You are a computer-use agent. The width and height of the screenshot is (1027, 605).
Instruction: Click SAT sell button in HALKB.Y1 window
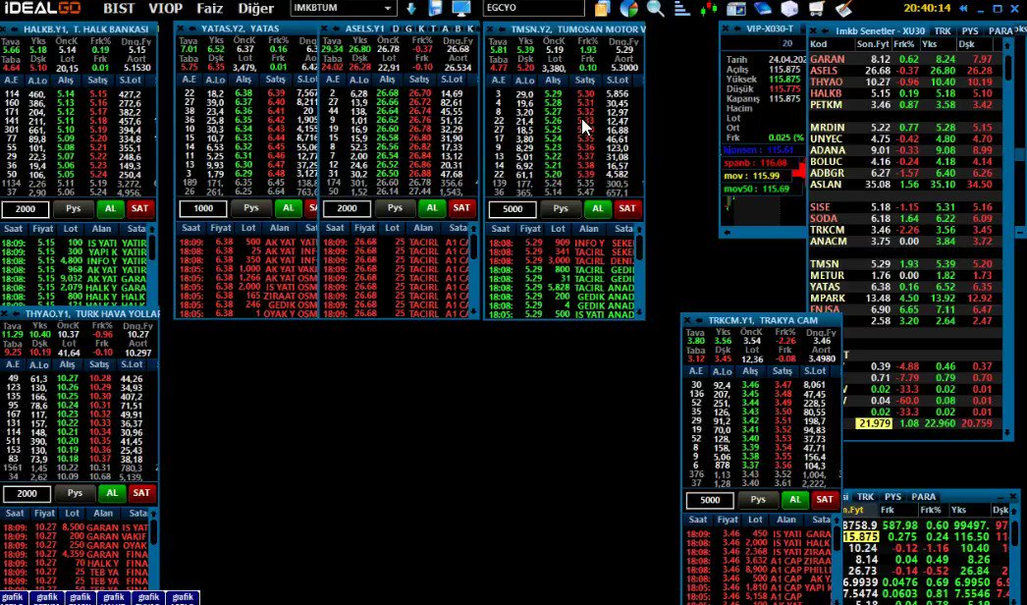[139, 208]
